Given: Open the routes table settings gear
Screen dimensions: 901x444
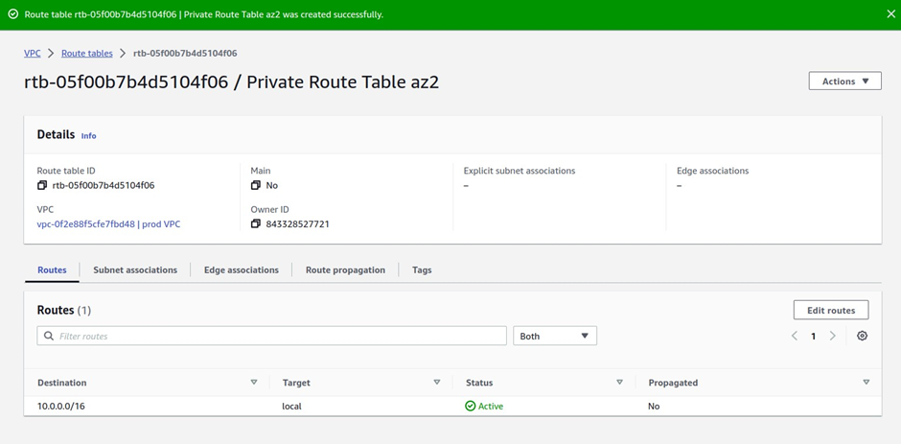Looking at the screenshot, I should coord(862,336).
